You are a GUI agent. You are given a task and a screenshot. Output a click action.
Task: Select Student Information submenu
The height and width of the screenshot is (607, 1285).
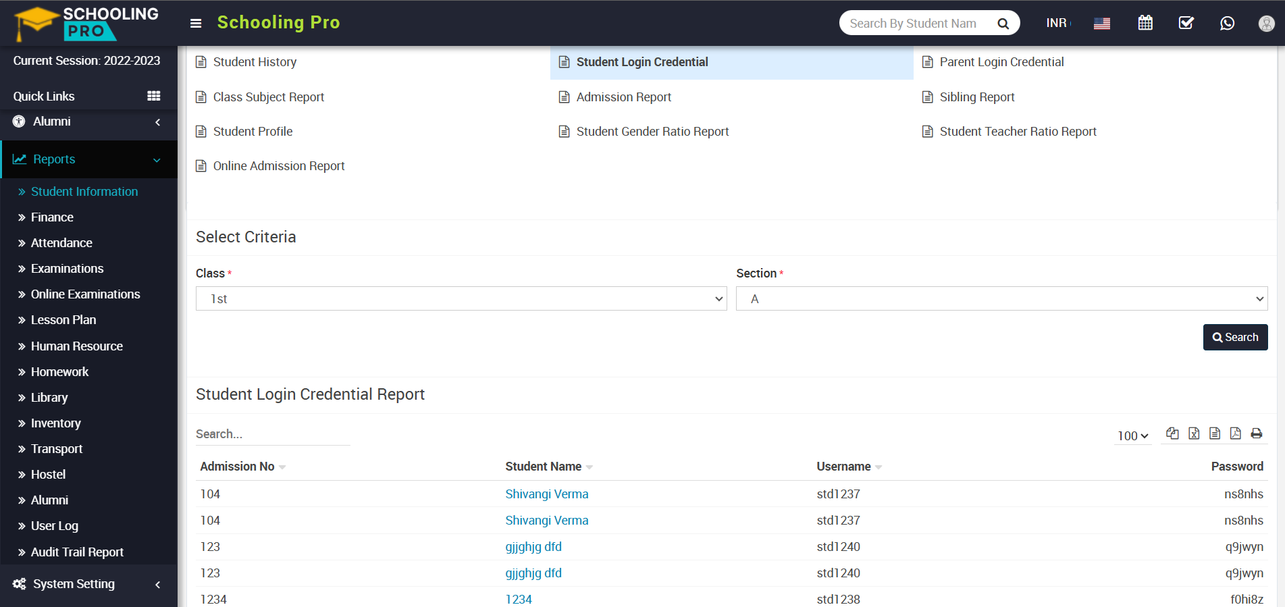pyautogui.click(x=84, y=192)
